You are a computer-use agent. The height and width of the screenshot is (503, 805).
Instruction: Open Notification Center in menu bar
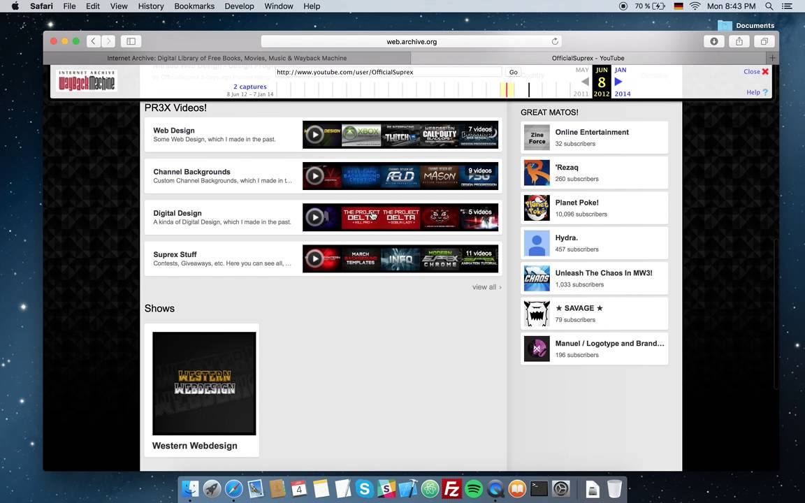pos(787,6)
